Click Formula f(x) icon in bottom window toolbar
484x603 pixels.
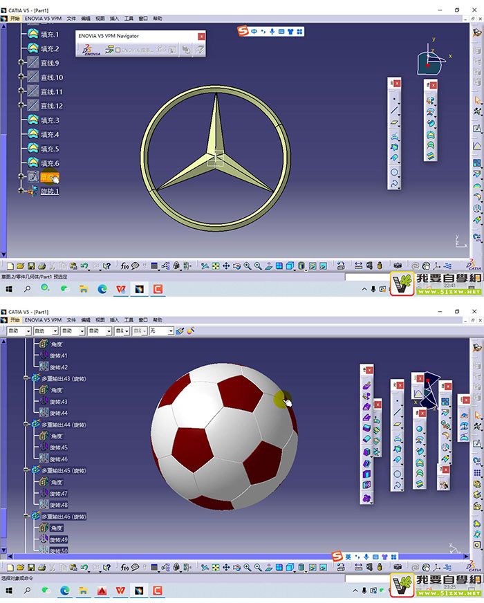tap(124, 567)
